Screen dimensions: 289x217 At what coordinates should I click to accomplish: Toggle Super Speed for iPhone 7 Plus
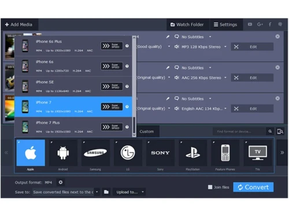pos(112,127)
